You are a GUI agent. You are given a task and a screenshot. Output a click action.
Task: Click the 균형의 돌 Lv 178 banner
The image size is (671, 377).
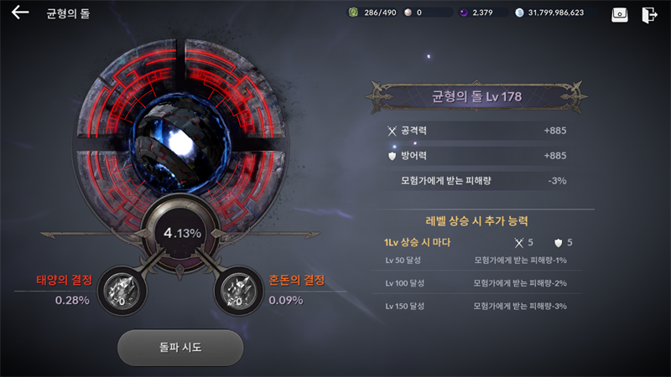coord(476,96)
